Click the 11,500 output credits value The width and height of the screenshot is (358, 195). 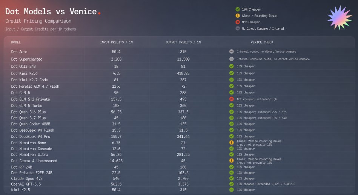(x=183, y=59)
